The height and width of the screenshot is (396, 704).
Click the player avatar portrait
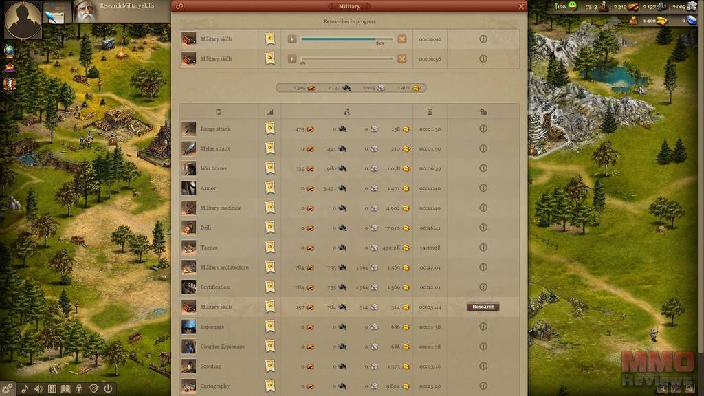tap(23, 20)
